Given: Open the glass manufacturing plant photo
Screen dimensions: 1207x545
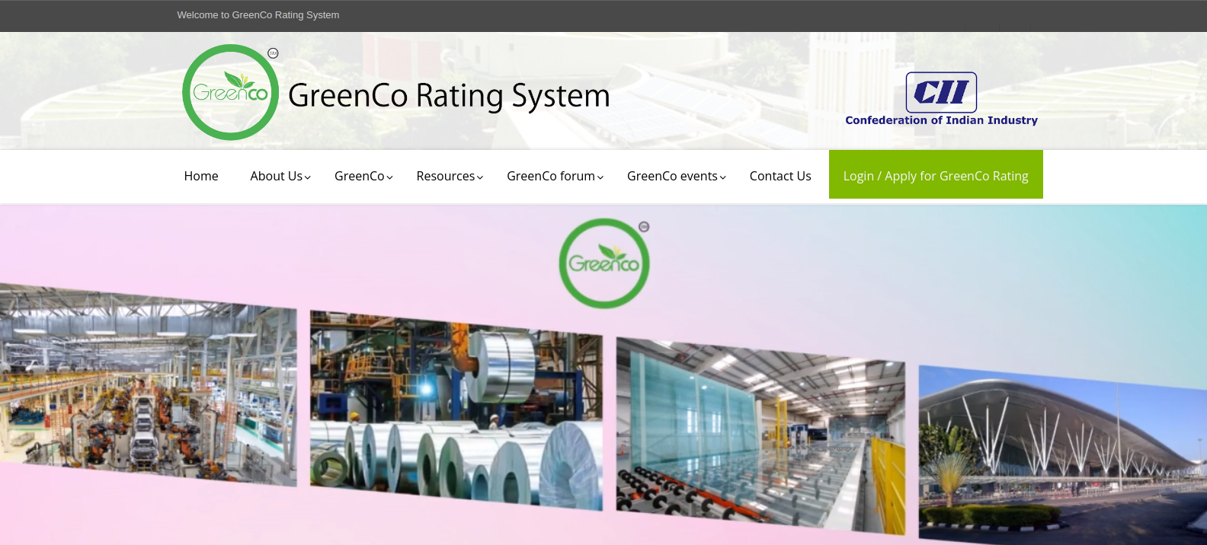Looking at the screenshot, I should [x=760, y=436].
